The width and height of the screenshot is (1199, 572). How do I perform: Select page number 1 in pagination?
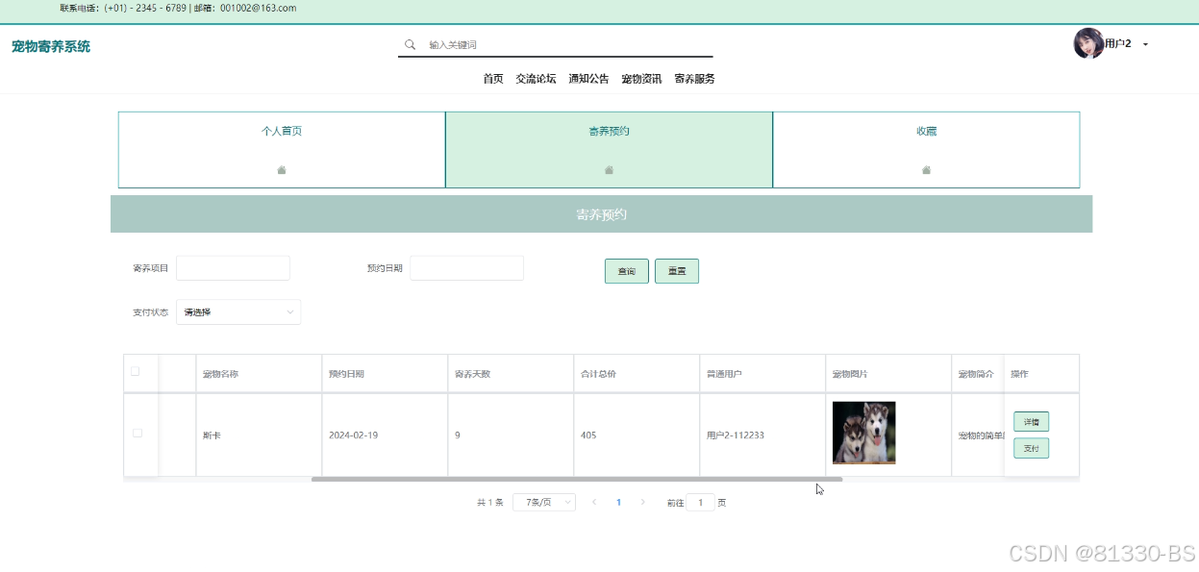[x=618, y=502]
